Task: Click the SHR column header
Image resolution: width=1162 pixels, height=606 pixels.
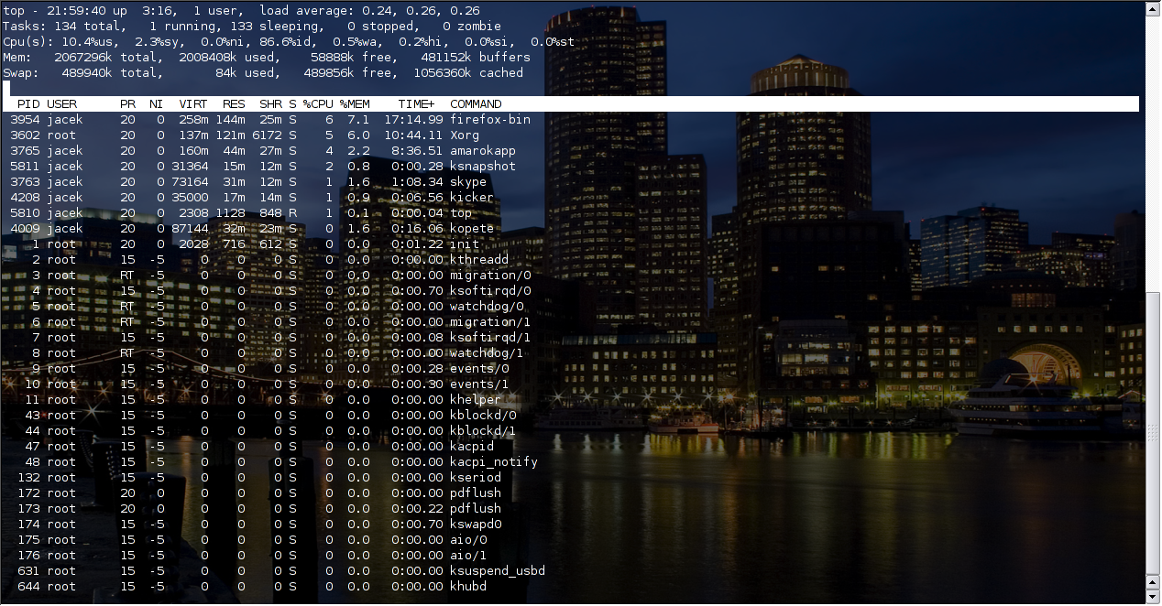Action: coord(270,104)
